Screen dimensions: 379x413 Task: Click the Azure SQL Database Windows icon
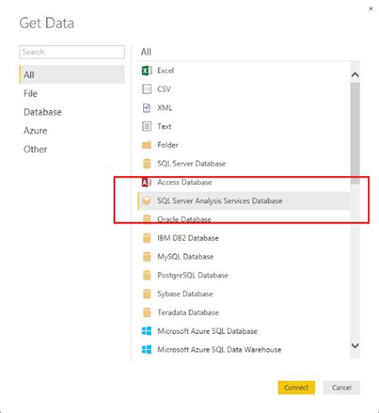point(146,331)
